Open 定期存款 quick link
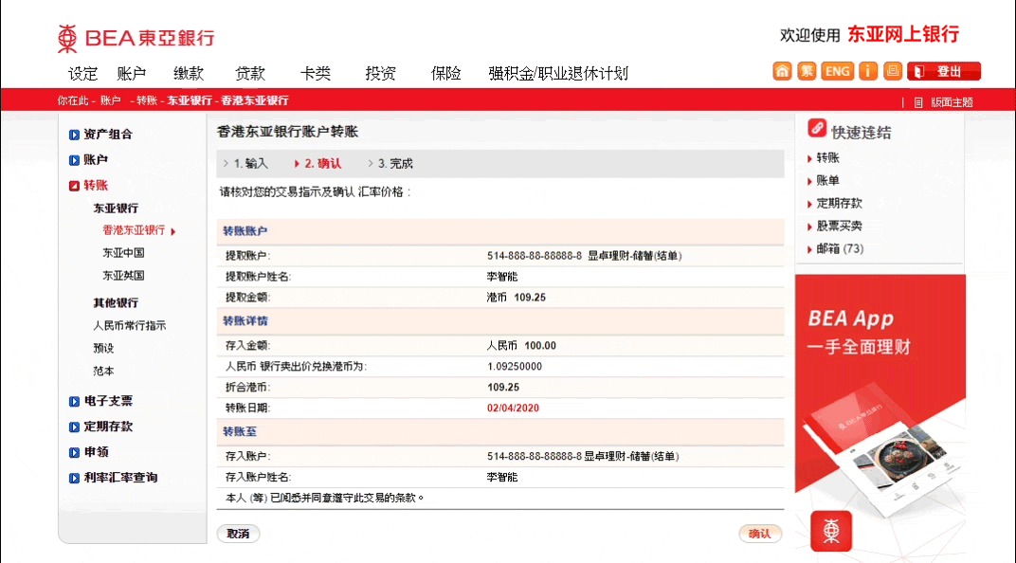This screenshot has width=1016, height=563. [x=839, y=203]
